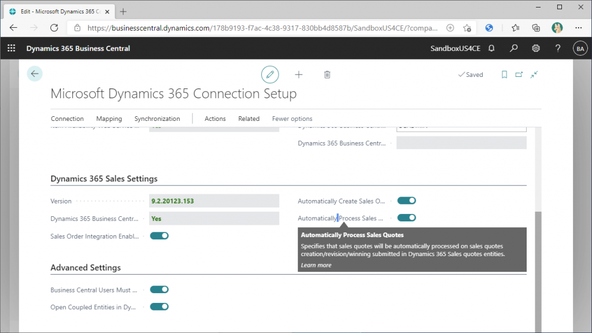The height and width of the screenshot is (333, 592).
Task: Toggle Automatically Create Sales Orders switch
Action: click(406, 201)
